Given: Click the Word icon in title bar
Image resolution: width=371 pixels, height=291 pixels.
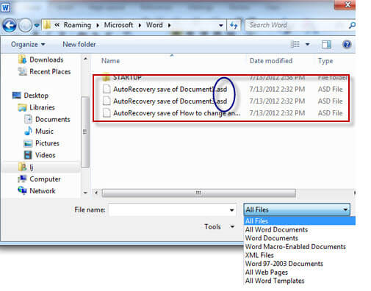Looking at the screenshot, I should click(5, 7).
